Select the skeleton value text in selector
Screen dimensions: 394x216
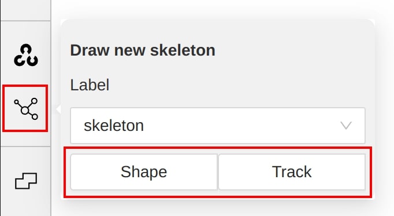(x=114, y=125)
